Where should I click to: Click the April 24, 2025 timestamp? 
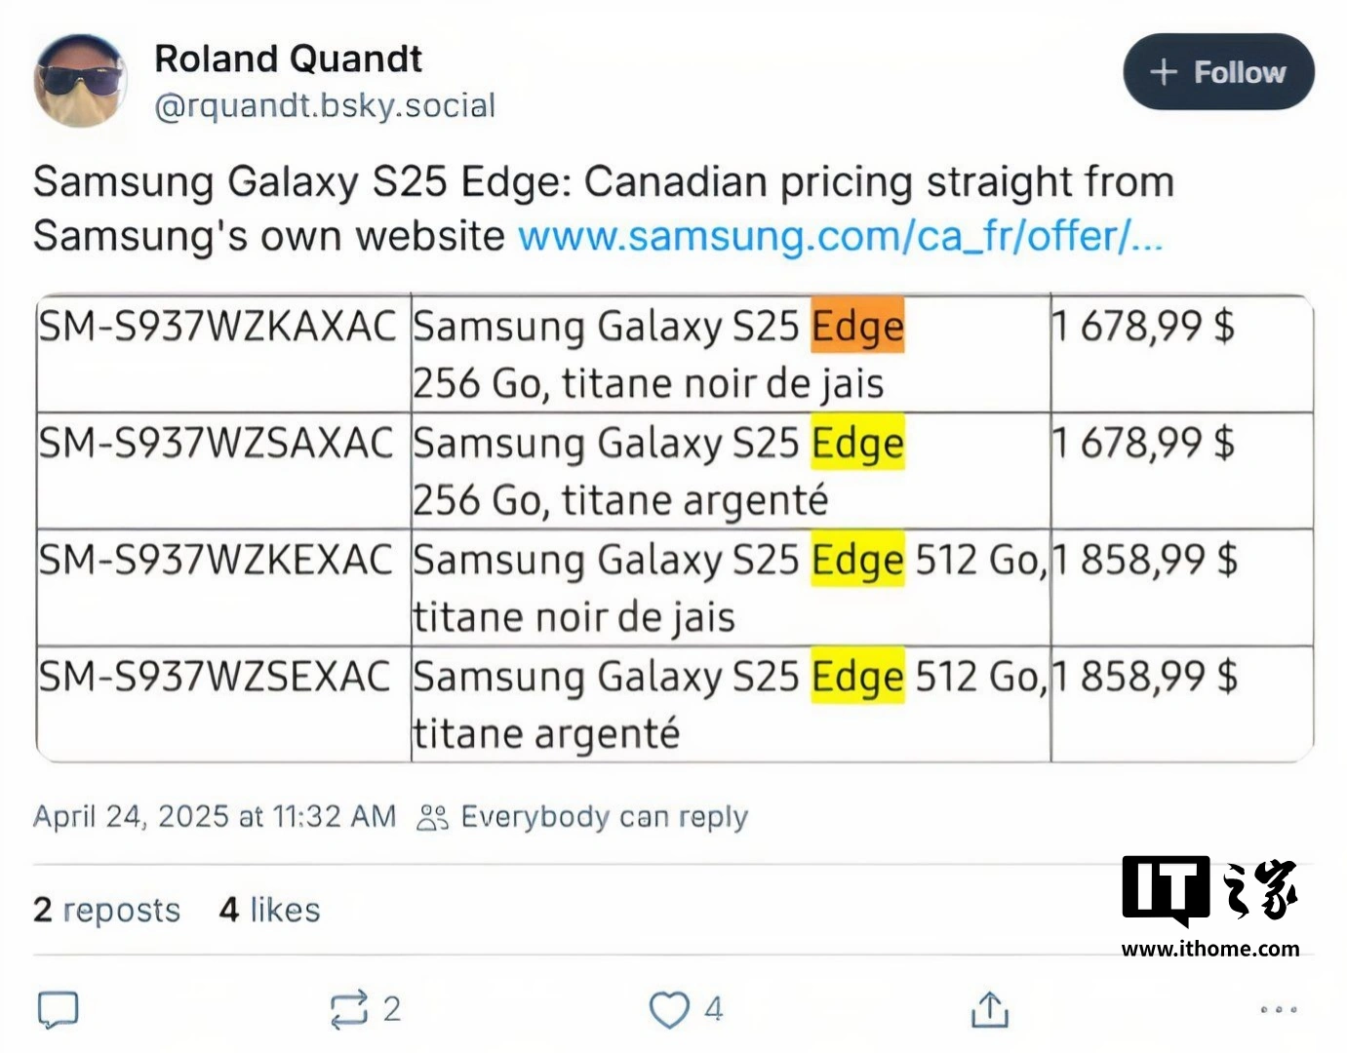click(215, 816)
